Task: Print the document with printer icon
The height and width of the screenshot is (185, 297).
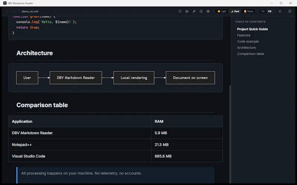Action: pos(208,11)
